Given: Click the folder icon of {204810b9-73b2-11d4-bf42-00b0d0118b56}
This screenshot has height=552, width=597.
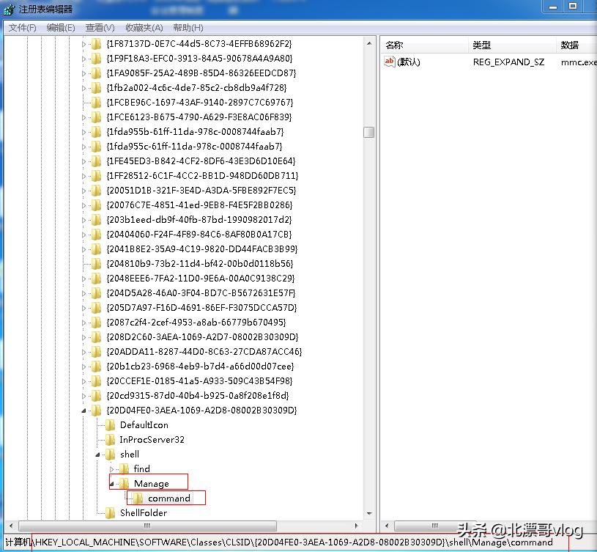Looking at the screenshot, I should 97,264.
